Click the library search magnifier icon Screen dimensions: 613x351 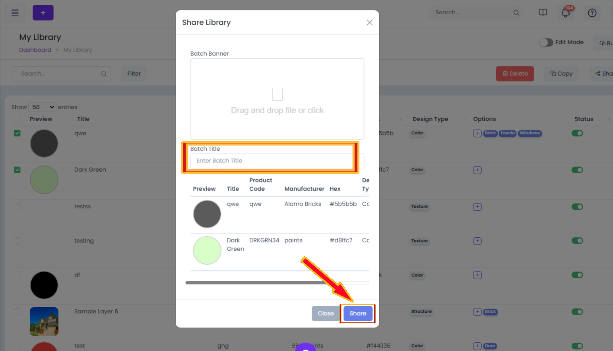(104, 74)
